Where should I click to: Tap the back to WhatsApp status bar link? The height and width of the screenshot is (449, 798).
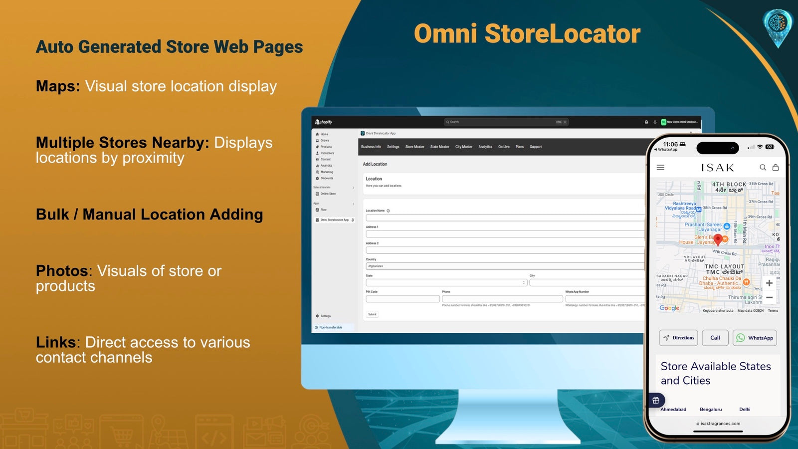point(666,150)
